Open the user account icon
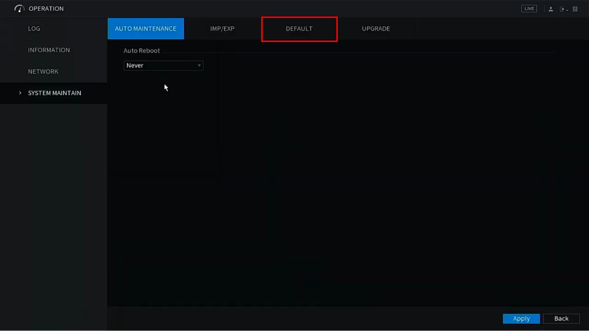 [x=551, y=9]
